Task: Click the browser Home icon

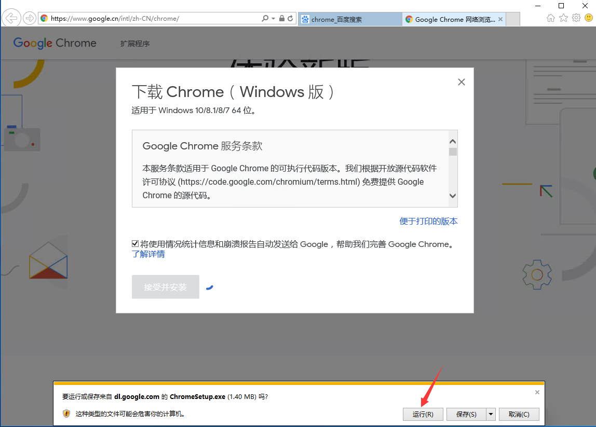Action: 550,18
